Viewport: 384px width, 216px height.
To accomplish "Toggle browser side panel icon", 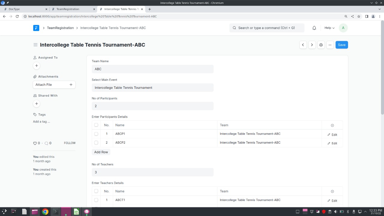I will point(367,16).
